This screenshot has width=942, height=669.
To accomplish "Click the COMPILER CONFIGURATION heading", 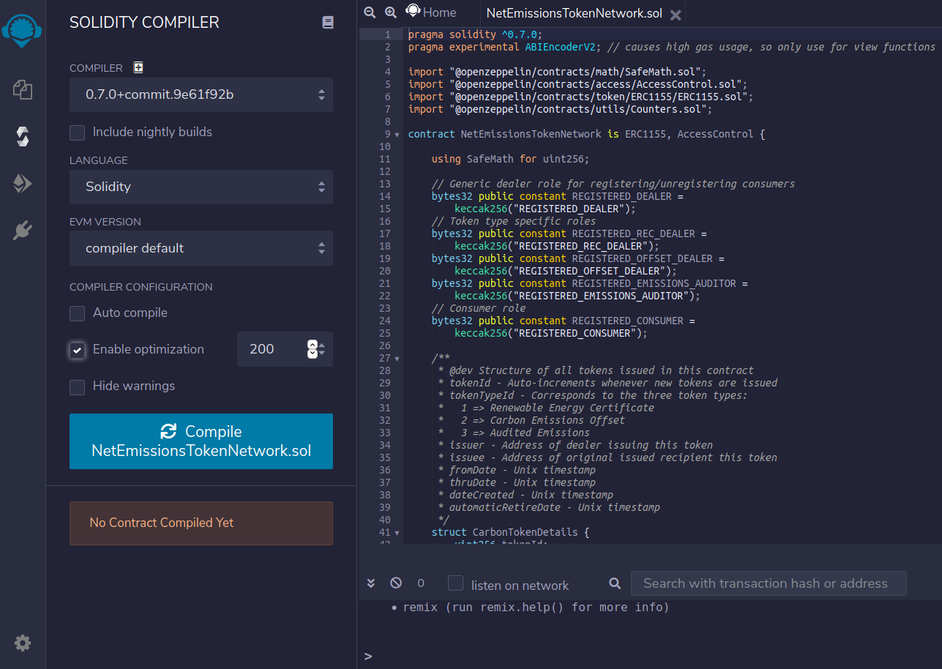I will 141,287.
